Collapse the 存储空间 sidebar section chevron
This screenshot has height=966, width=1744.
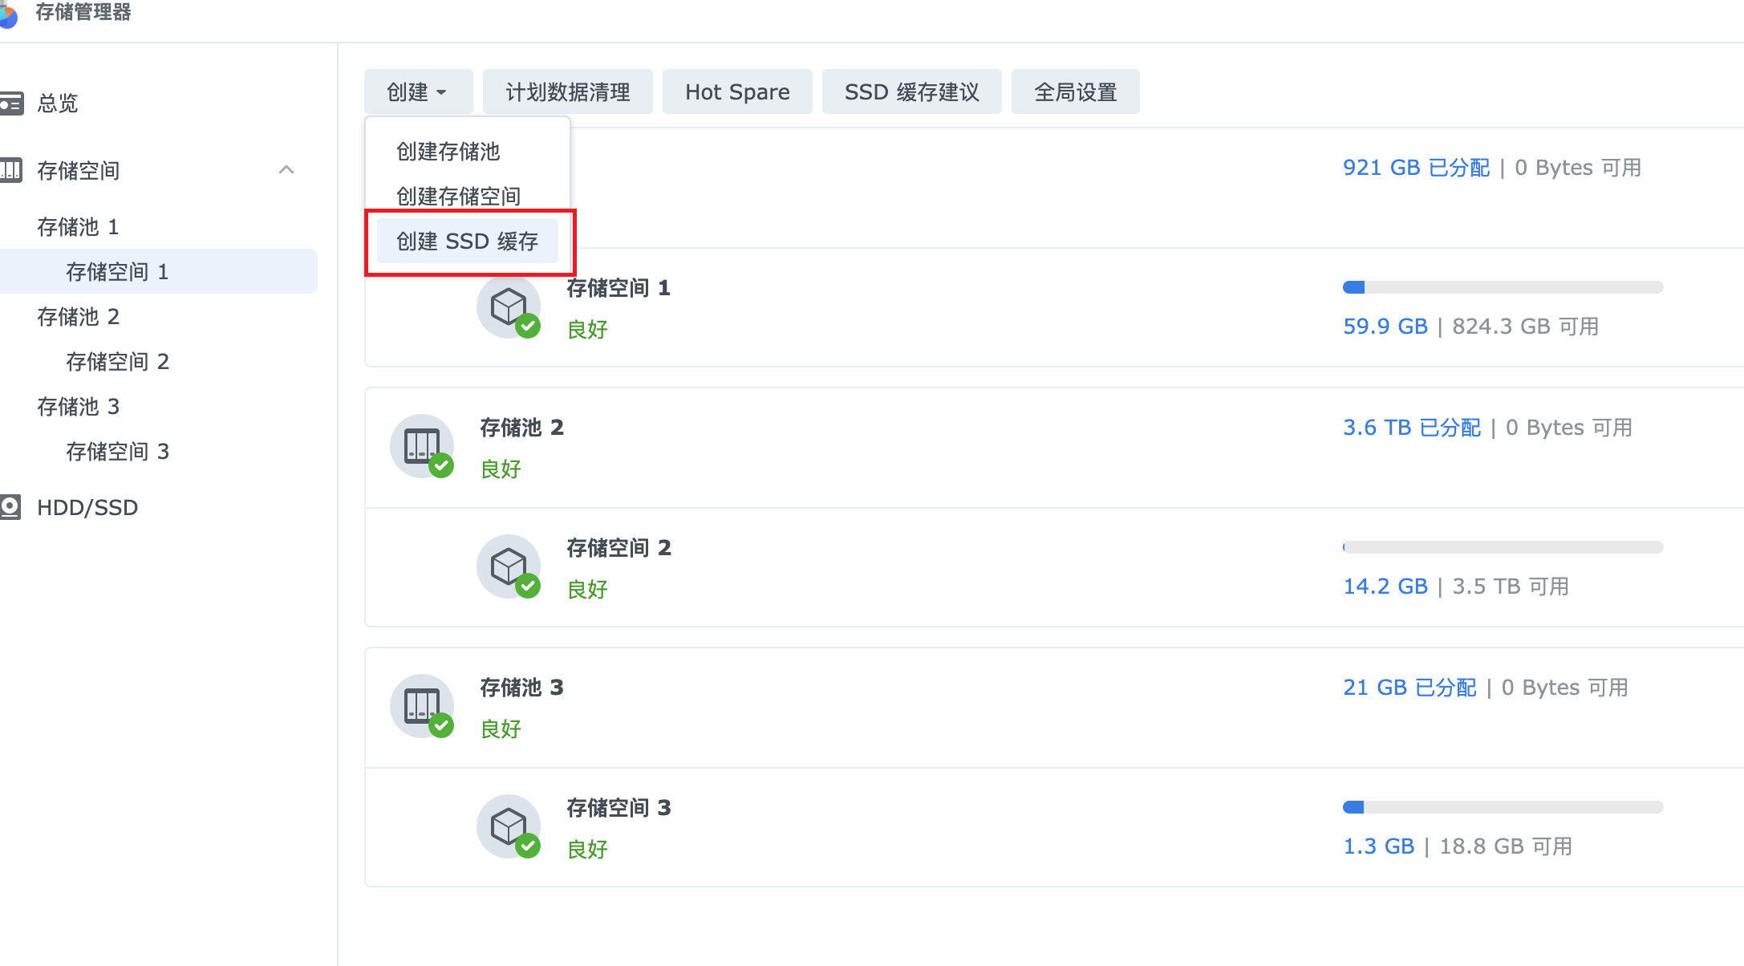(286, 170)
